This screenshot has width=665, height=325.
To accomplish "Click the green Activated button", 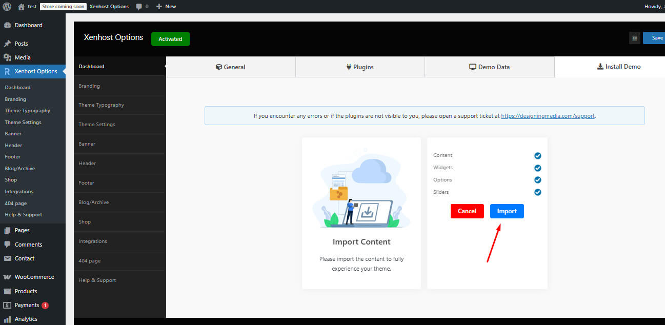I will pyautogui.click(x=170, y=39).
